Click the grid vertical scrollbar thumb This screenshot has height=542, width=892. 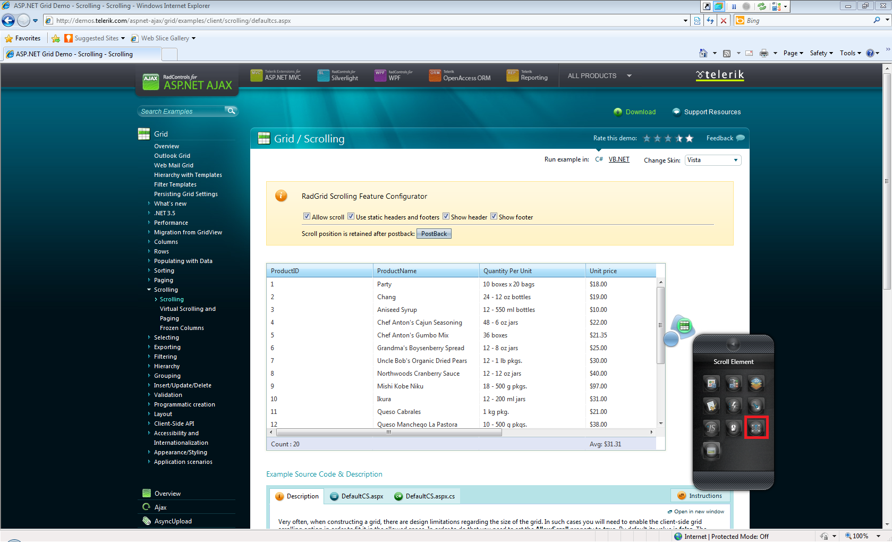tap(660, 325)
